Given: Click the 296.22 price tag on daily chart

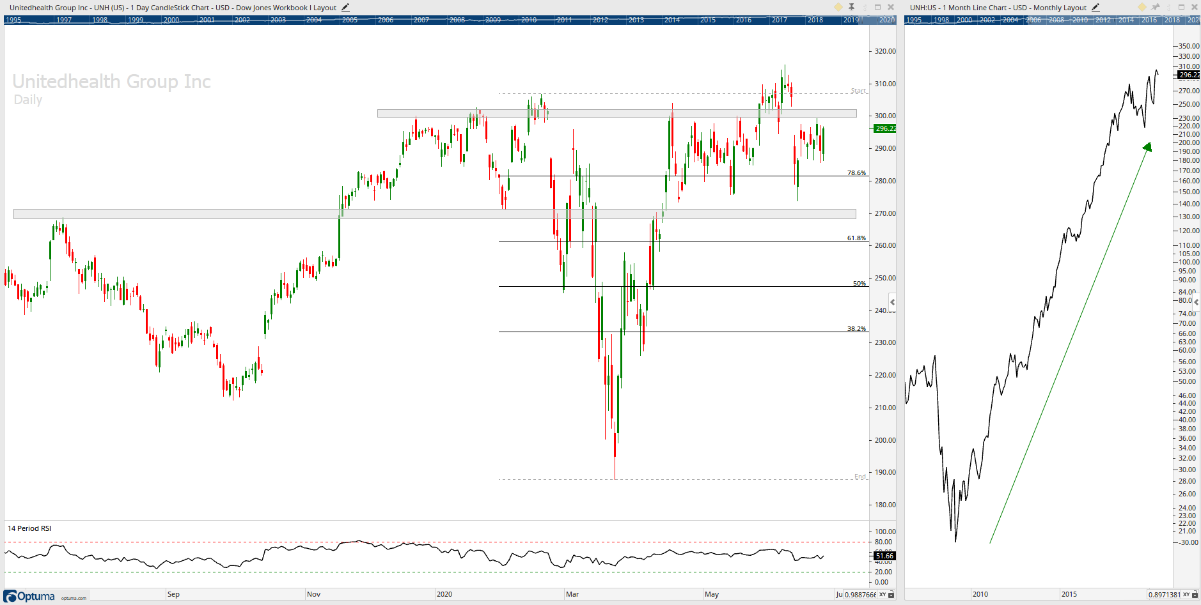Looking at the screenshot, I should coord(885,128).
